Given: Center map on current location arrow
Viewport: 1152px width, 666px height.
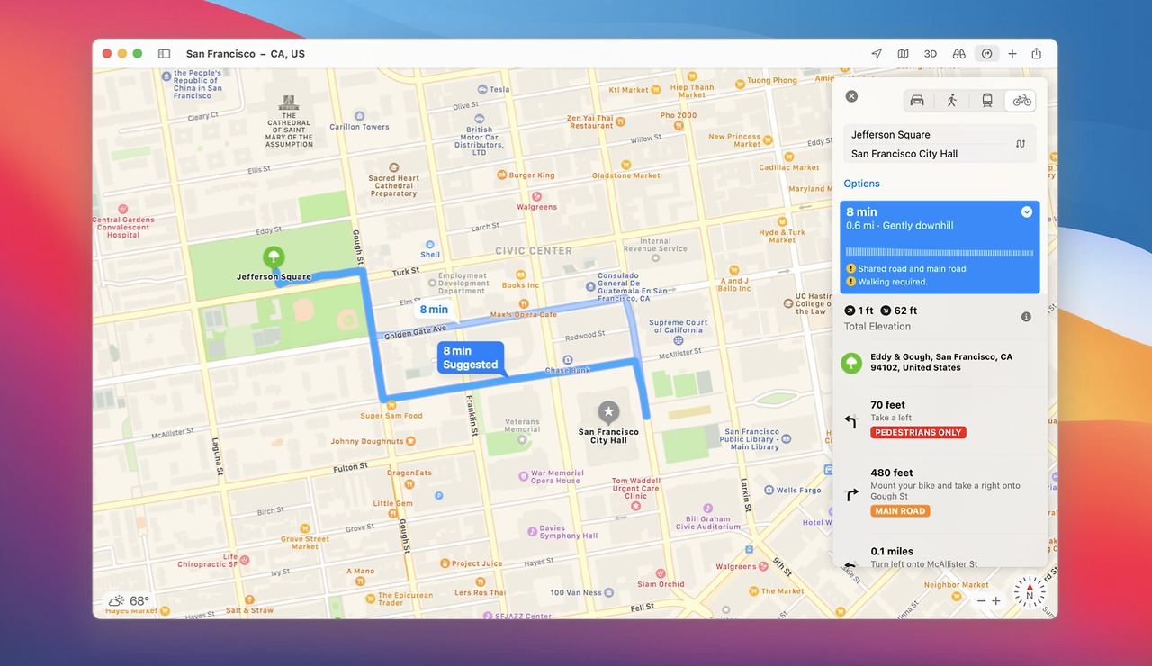Looking at the screenshot, I should [x=877, y=54].
